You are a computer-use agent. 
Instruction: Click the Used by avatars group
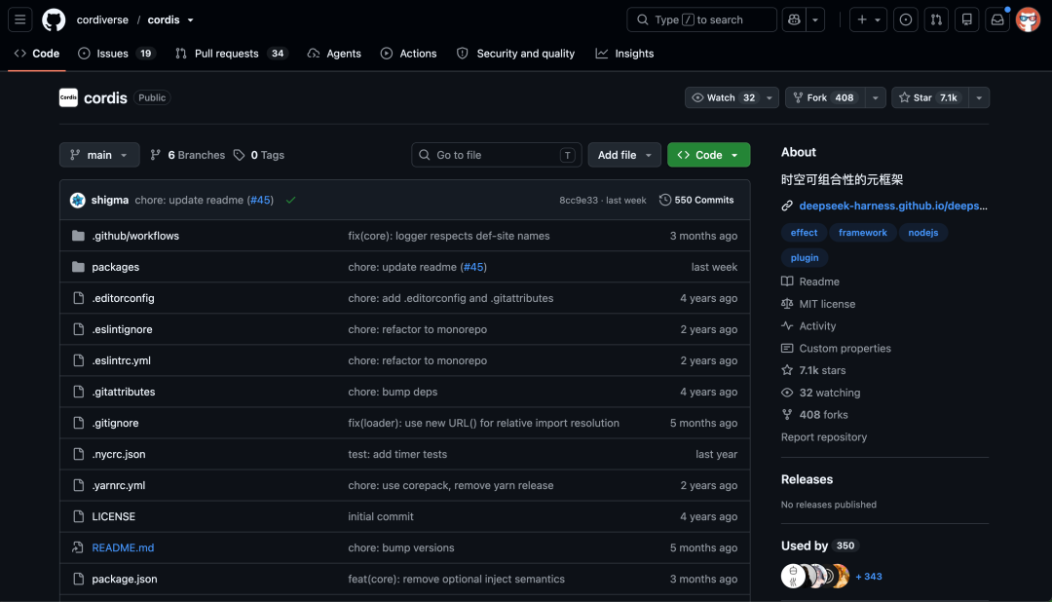point(816,576)
